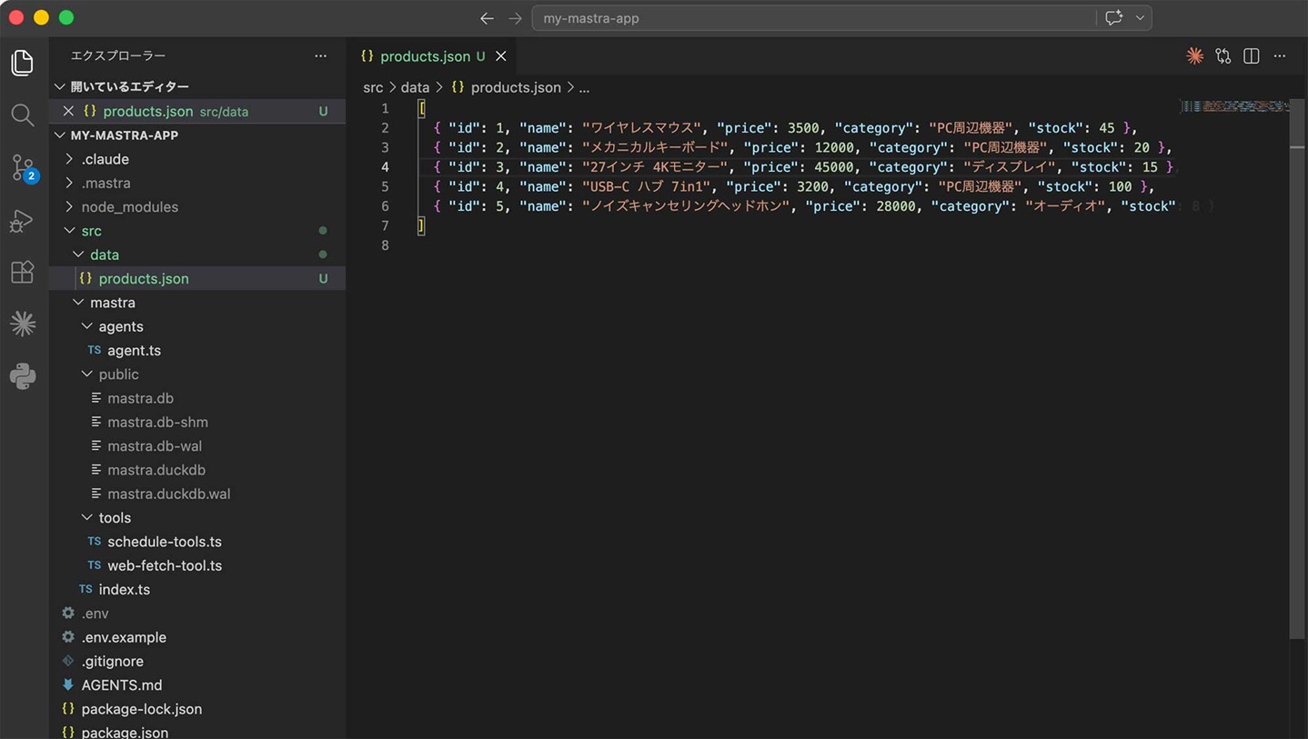This screenshot has height=739, width=1308.
Task: Click the "ワイヤレスマウス" name value
Action: (x=642, y=128)
